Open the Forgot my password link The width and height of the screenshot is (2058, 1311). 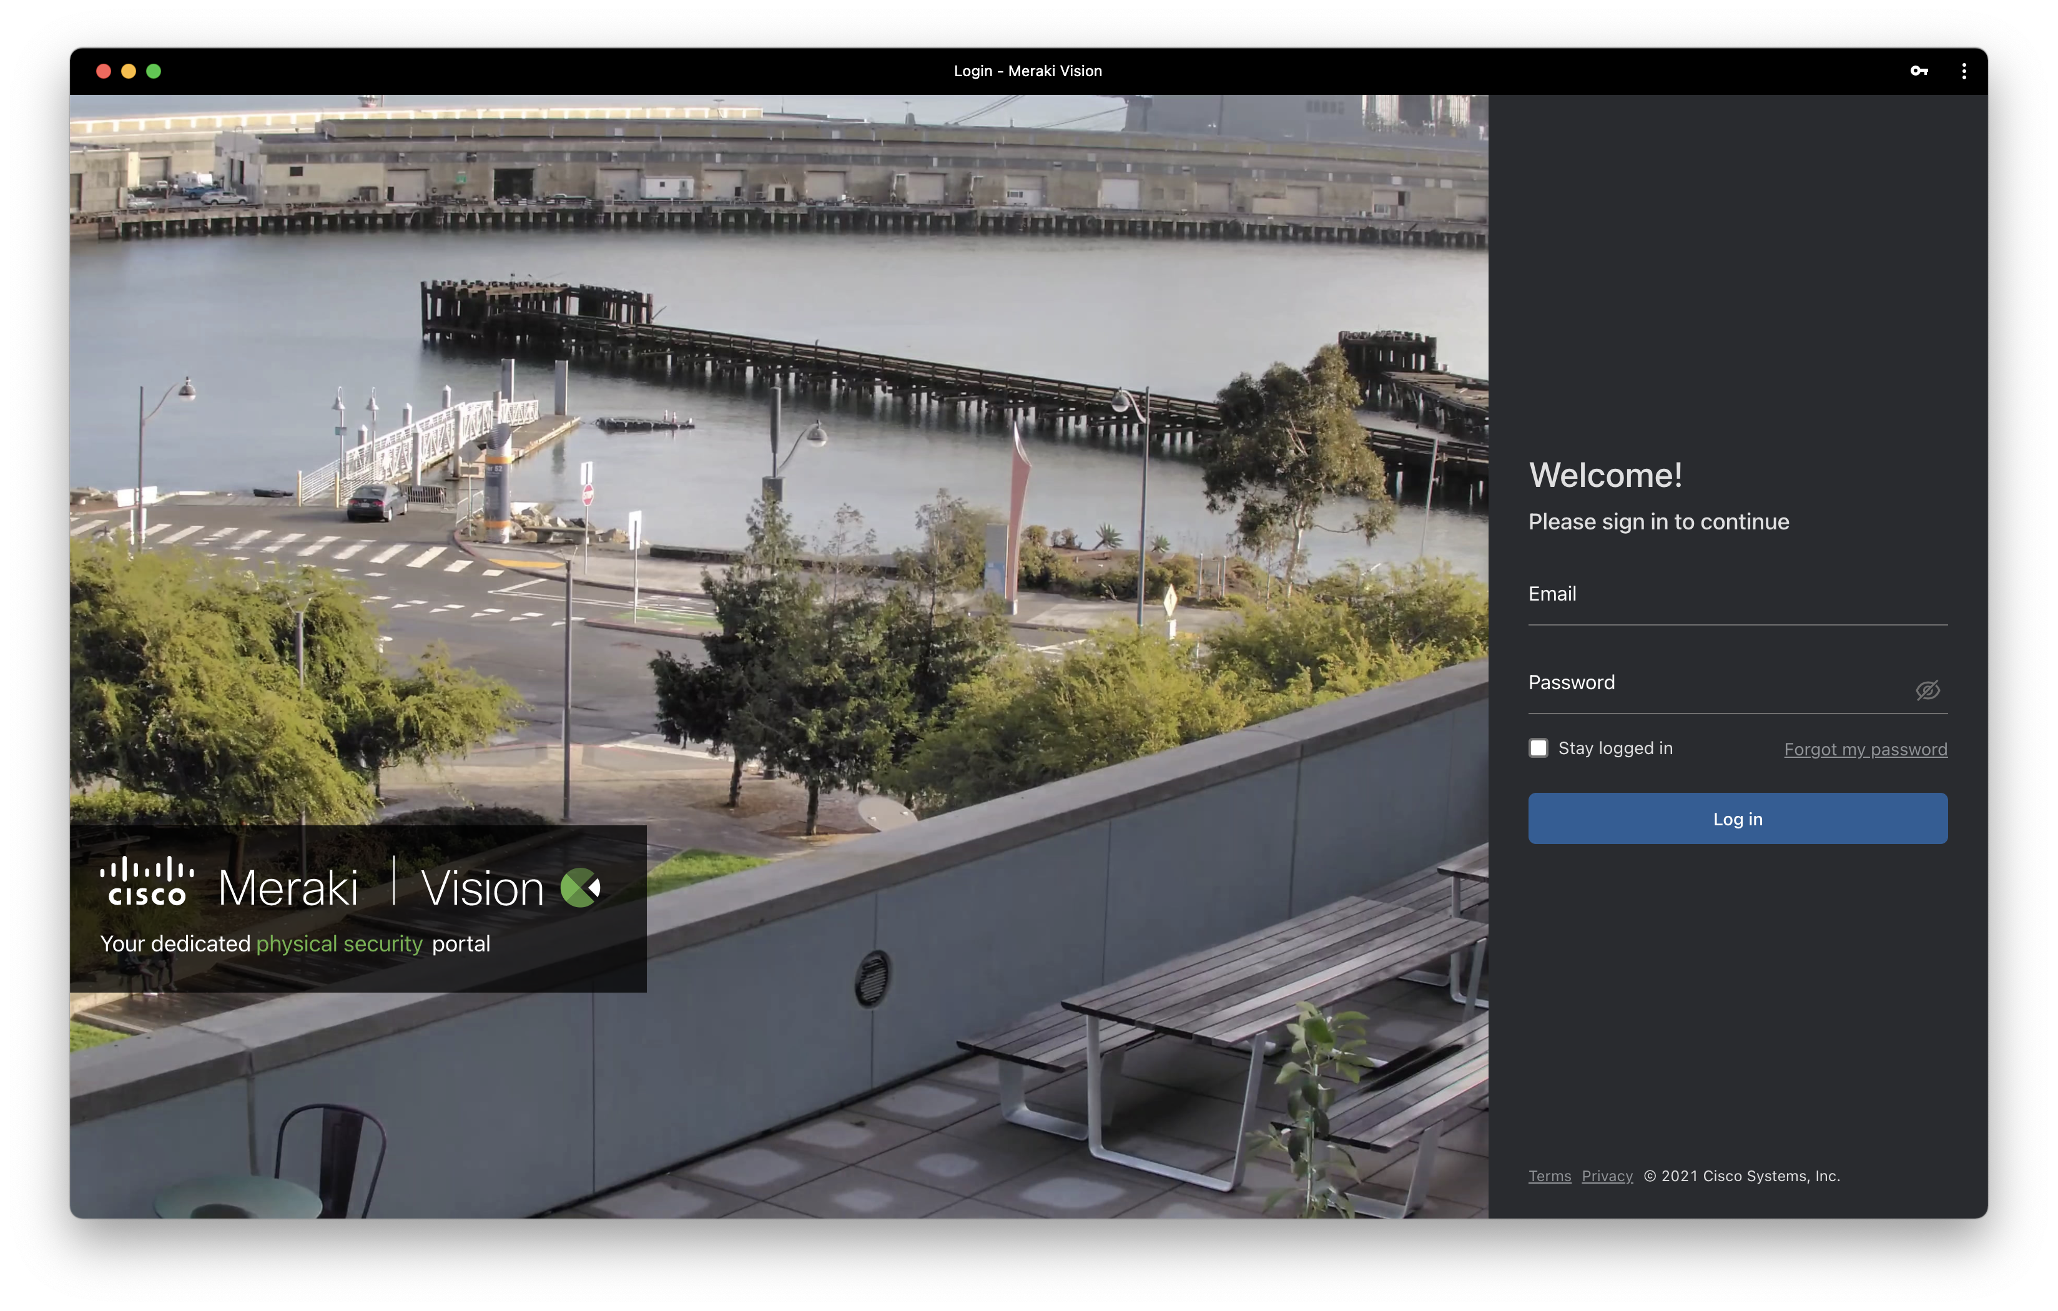tap(1865, 750)
